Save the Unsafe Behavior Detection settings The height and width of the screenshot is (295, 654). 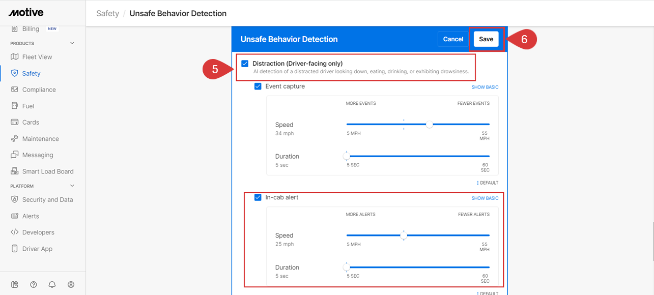click(x=486, y=39)
